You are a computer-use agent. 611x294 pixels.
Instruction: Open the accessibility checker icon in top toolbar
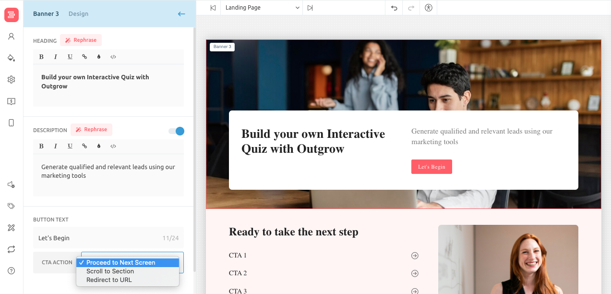tap(429, 8)
